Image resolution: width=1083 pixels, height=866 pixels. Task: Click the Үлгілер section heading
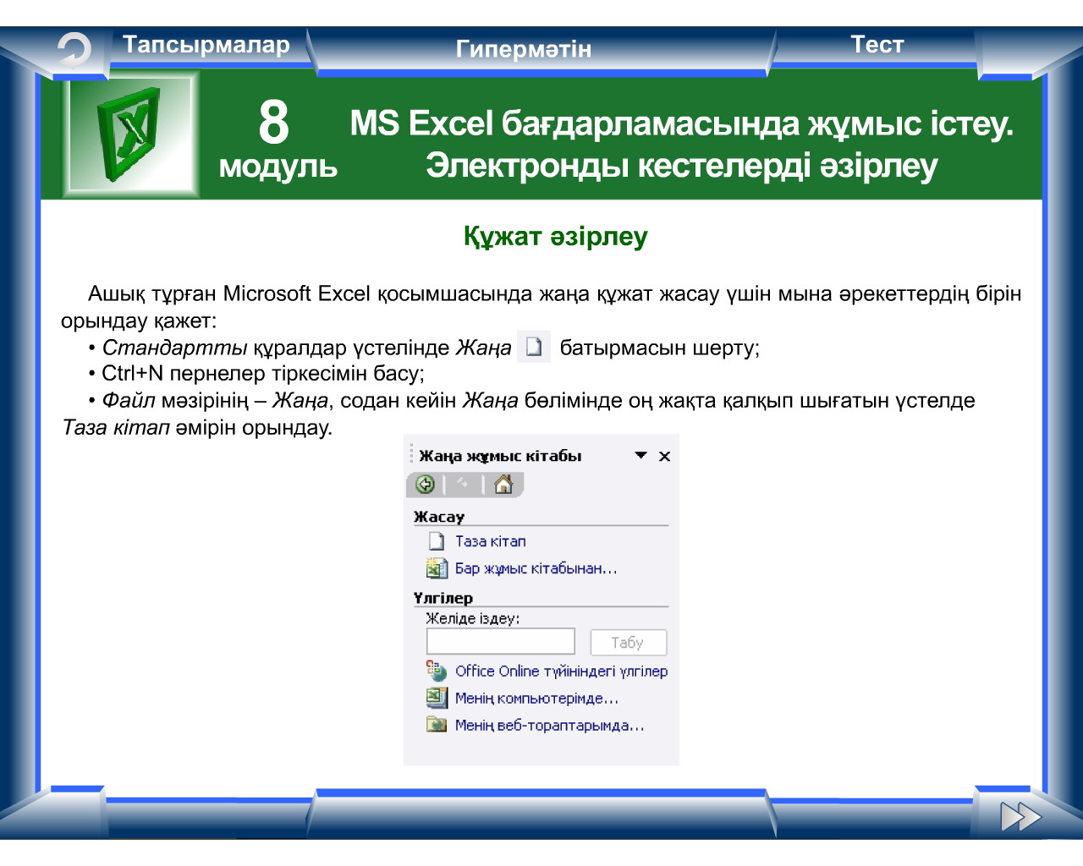[x=443, y=598]
